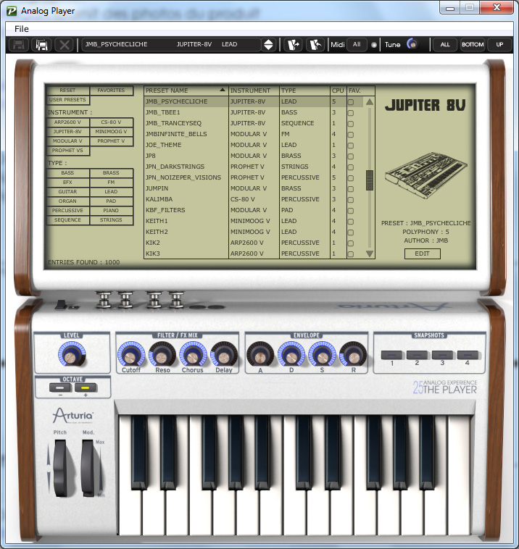The height and width of the screenshot is (549, 519).
Task: Select the KBF_FILTERS preset row
Action: tap(254, 210)
